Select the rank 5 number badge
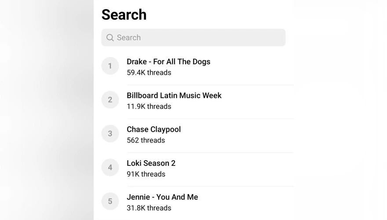The height and width of the screenshot is (220, 387). coord(110,202)
